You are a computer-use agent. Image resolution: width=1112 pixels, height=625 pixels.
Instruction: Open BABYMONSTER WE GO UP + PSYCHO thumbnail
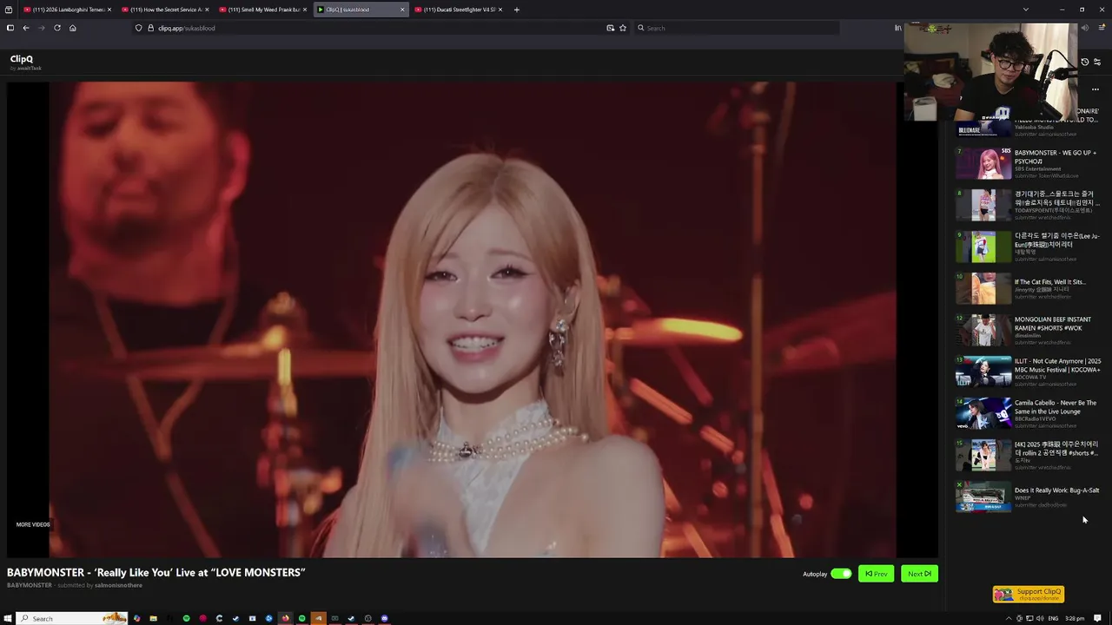pyautogui.click(x=983, y=163)
